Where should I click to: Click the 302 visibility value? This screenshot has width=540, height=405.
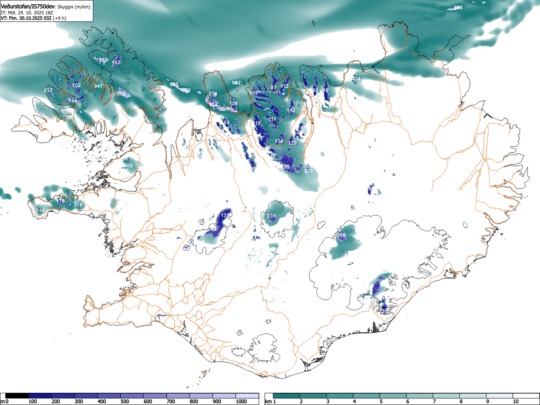click(x=103, y=60)
